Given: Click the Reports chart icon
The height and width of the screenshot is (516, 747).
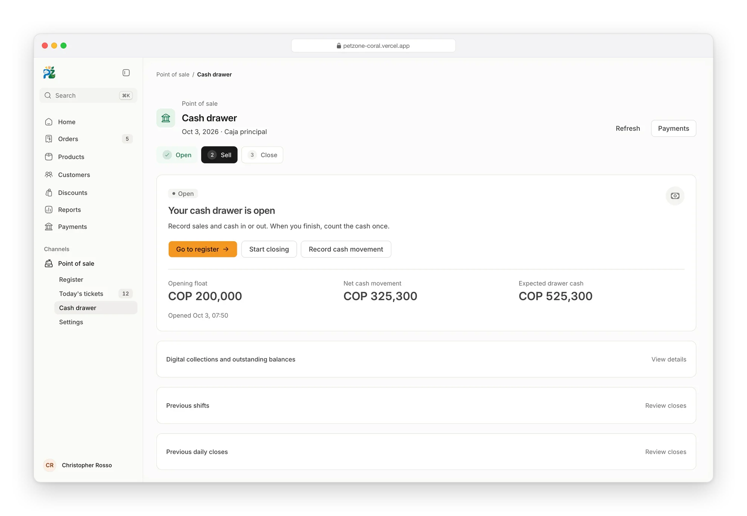Looking at the screenshot, I should point(49,210).
